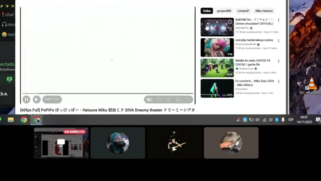Screen dimensions: 321x181
Task: Open the BABYMETAL Gimme chocolate video thumbnail
Action: pos(217,27)
